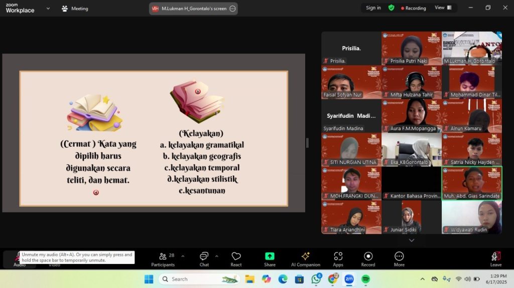Image resolution: width=514 pixels, height=288 pixels.
Task: Click the React heart icon
Action: (236, 259)
